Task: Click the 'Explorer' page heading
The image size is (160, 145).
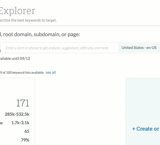Action: coord(17,11)
